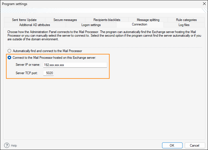Show the Log files tab
Image resolution: width=208 pixels, height=150 pixels.
click(184, 25)
